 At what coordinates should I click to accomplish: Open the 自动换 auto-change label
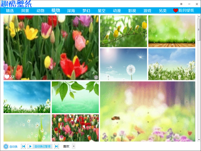click(13, 147)
